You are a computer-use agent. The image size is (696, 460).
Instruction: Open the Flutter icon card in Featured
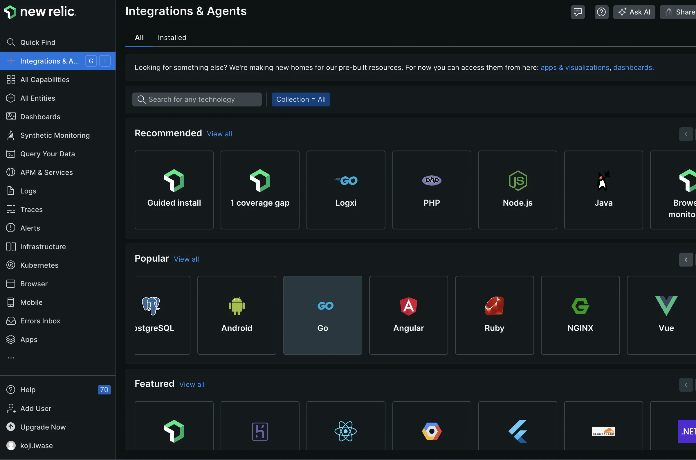[x=518, y=426]
